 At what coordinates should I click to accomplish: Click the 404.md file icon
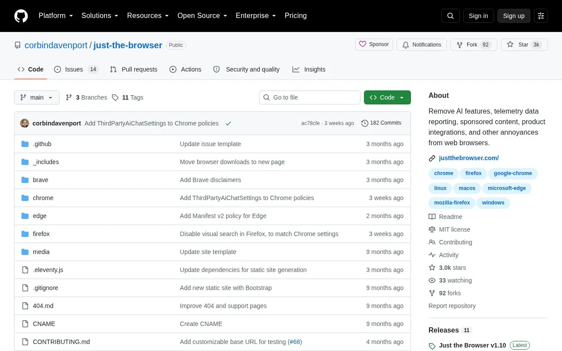click(x=25, y=306)
